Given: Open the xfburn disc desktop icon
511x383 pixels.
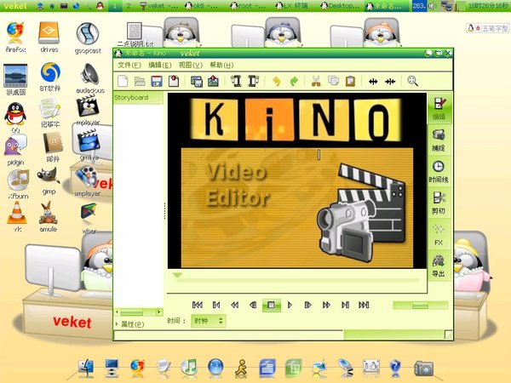Looking at the screenshot, I should 18,185.
